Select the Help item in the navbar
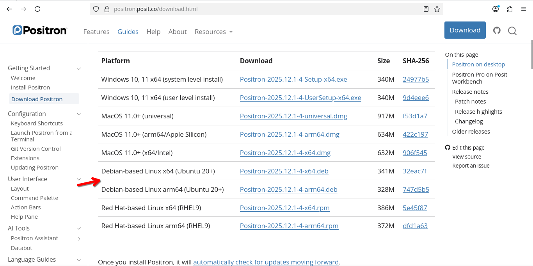 pyautogui.click(x=153, y=32)
